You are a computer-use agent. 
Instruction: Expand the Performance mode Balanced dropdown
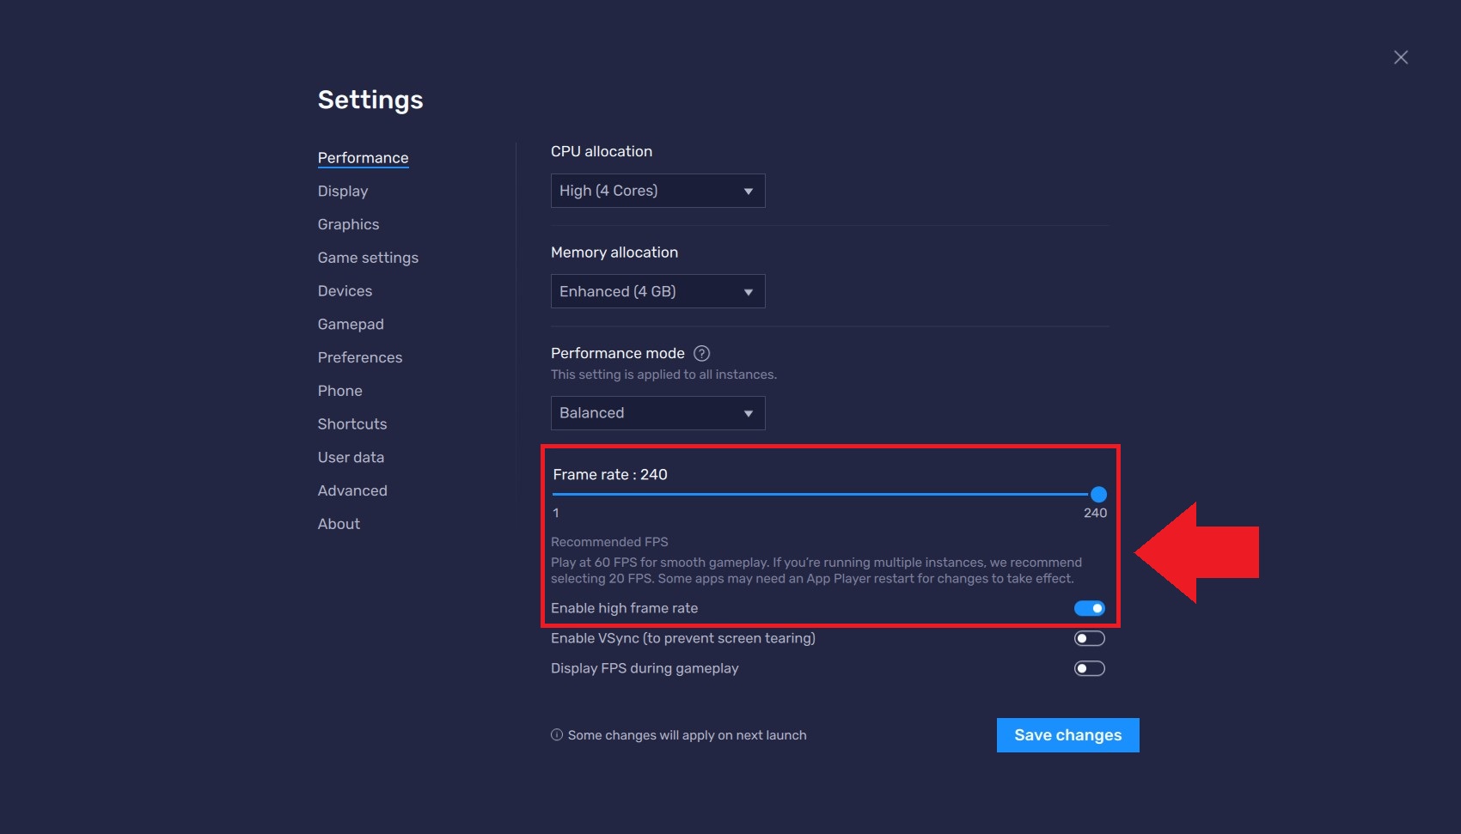click(657, 413)
